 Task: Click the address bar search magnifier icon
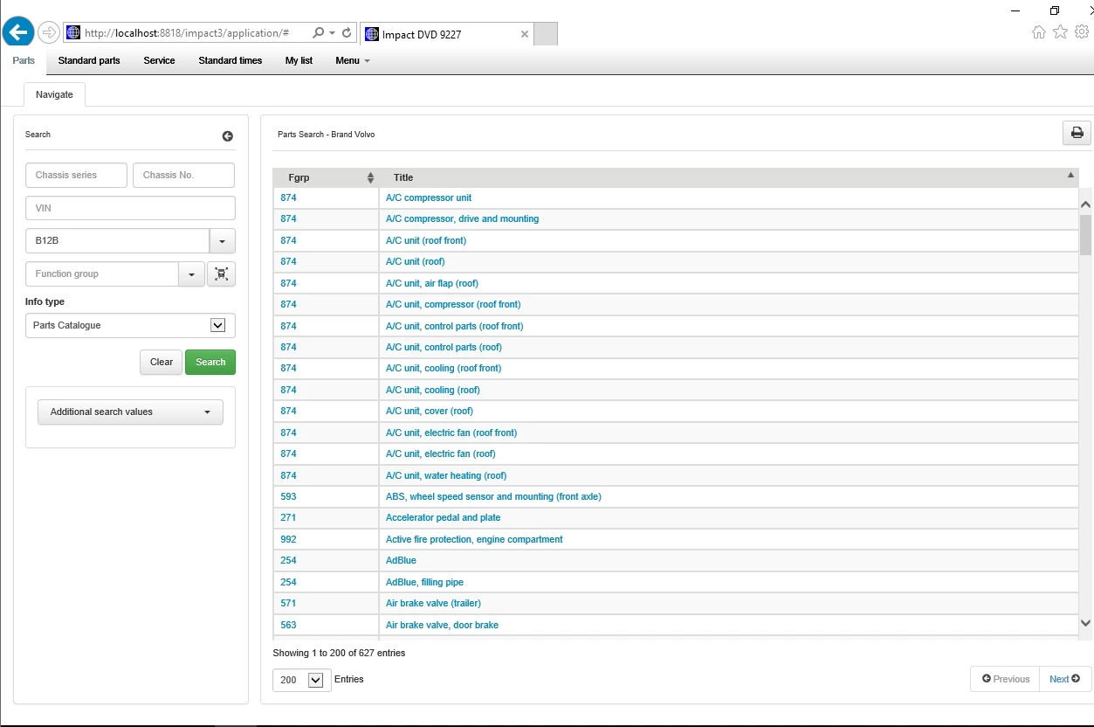[x=318, y=33]
